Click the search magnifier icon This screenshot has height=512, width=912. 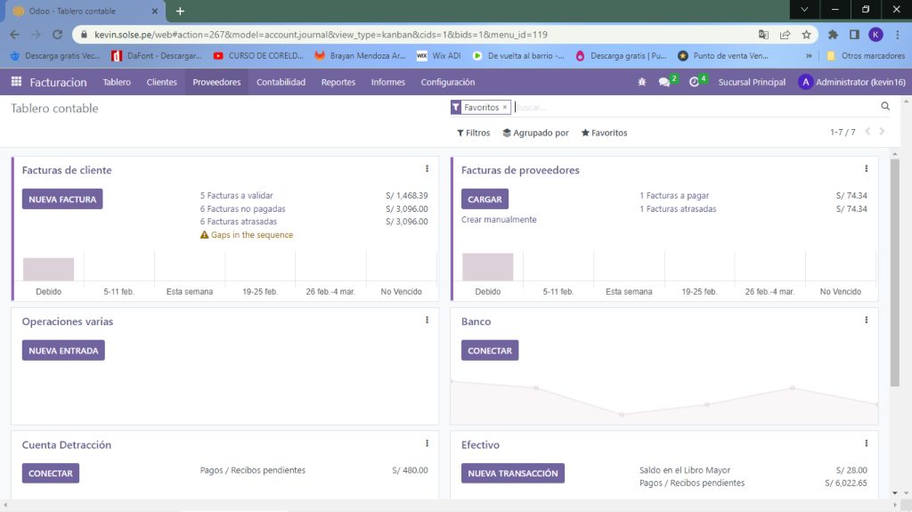click(885, 107)
